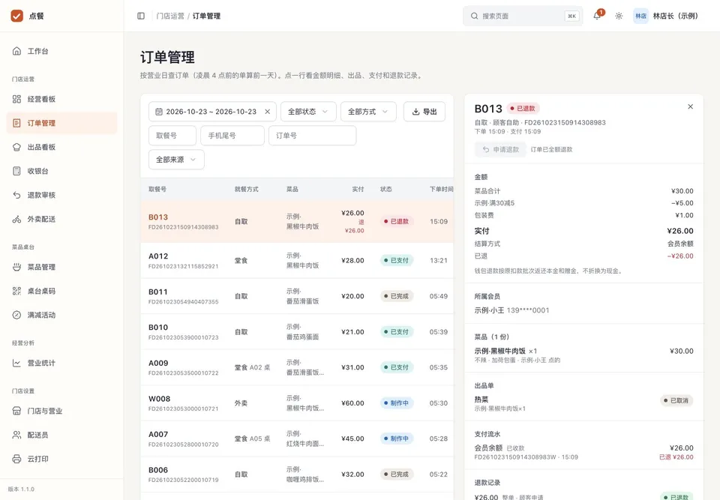The width and height of the screenshot is (720, 500).
Task: Select order row W008
Action: [297, 403]
